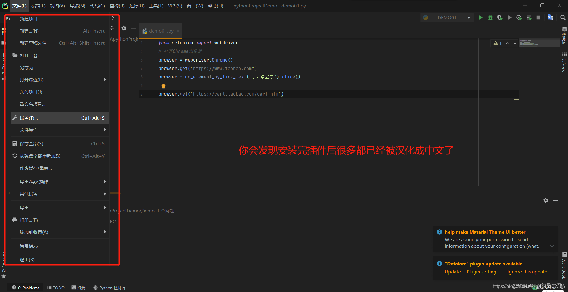Open the 6: Problems tool window button
Image resolution: width=568 pixels, height=292 pixels.
pos(26,288)
